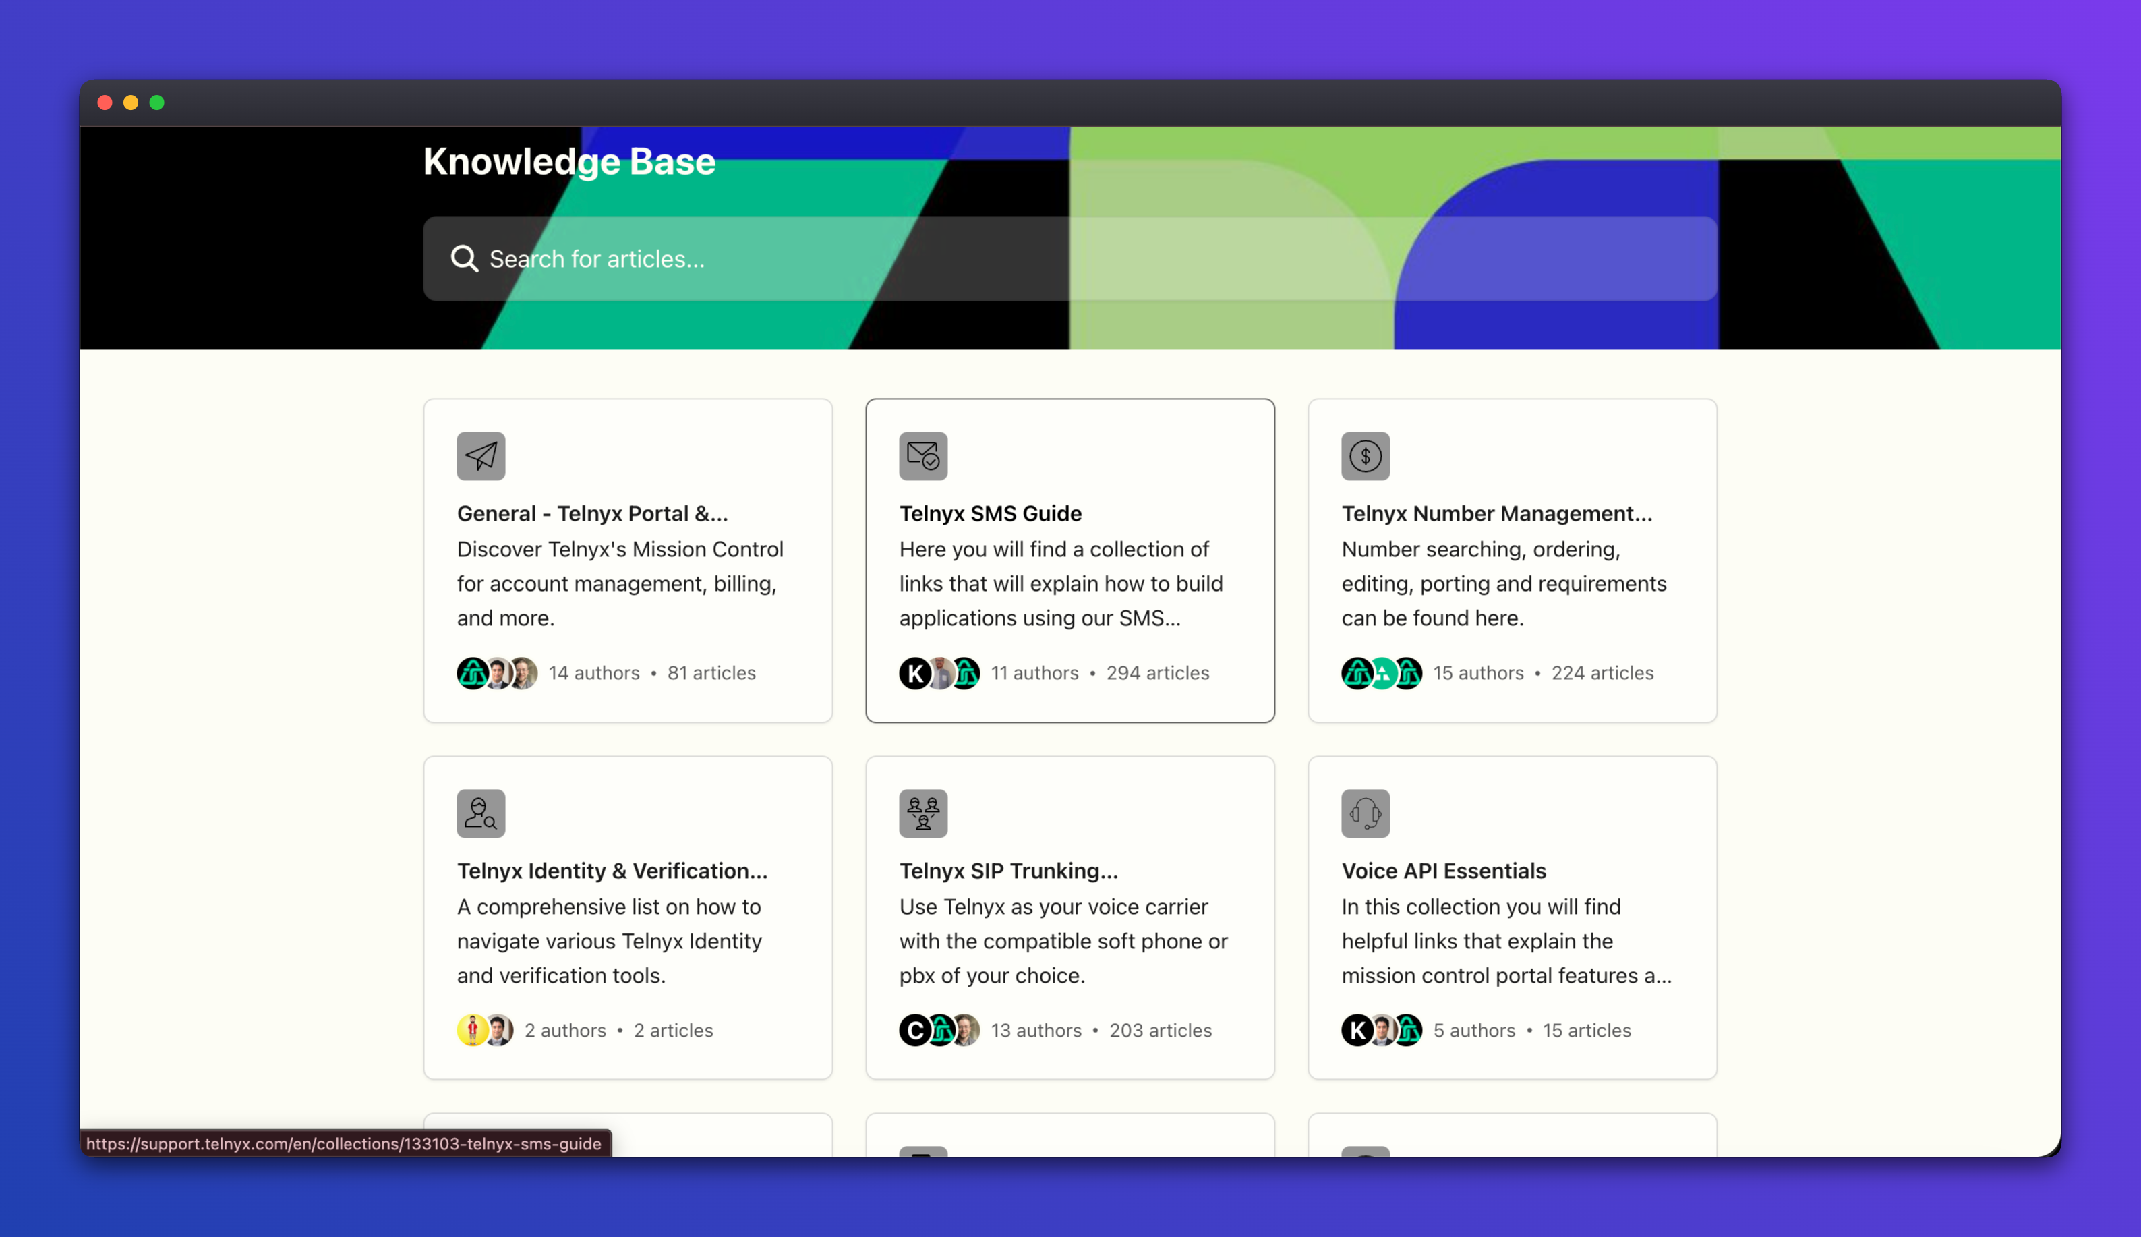This screenshot has width=2141, height=1237.
Task: Minimize window with the yellow button
Action: click(131, 103)
